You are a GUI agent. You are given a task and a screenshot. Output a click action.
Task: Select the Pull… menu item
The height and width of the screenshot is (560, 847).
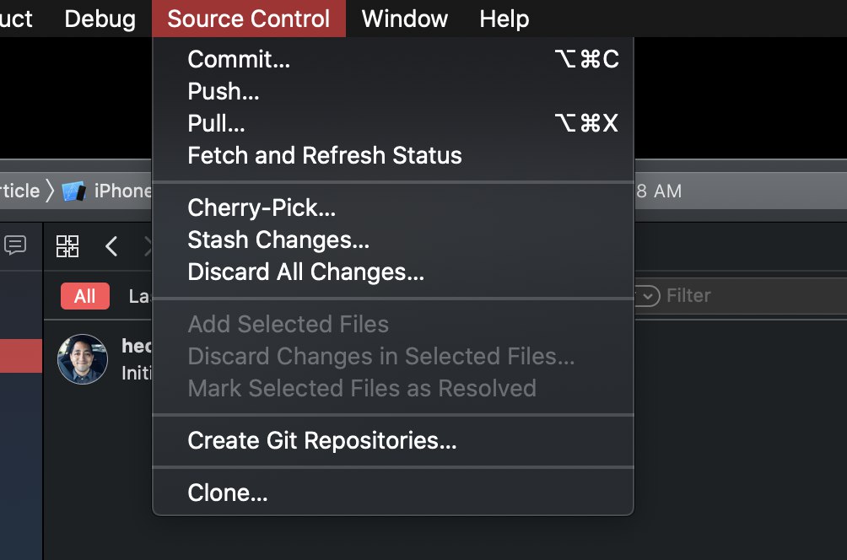click(x=217, y=123)
